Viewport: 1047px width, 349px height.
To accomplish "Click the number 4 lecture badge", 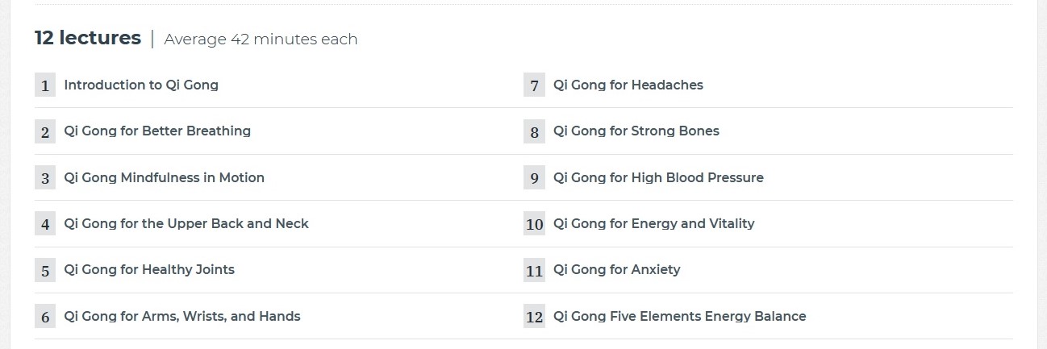I will tap(45, 224).
